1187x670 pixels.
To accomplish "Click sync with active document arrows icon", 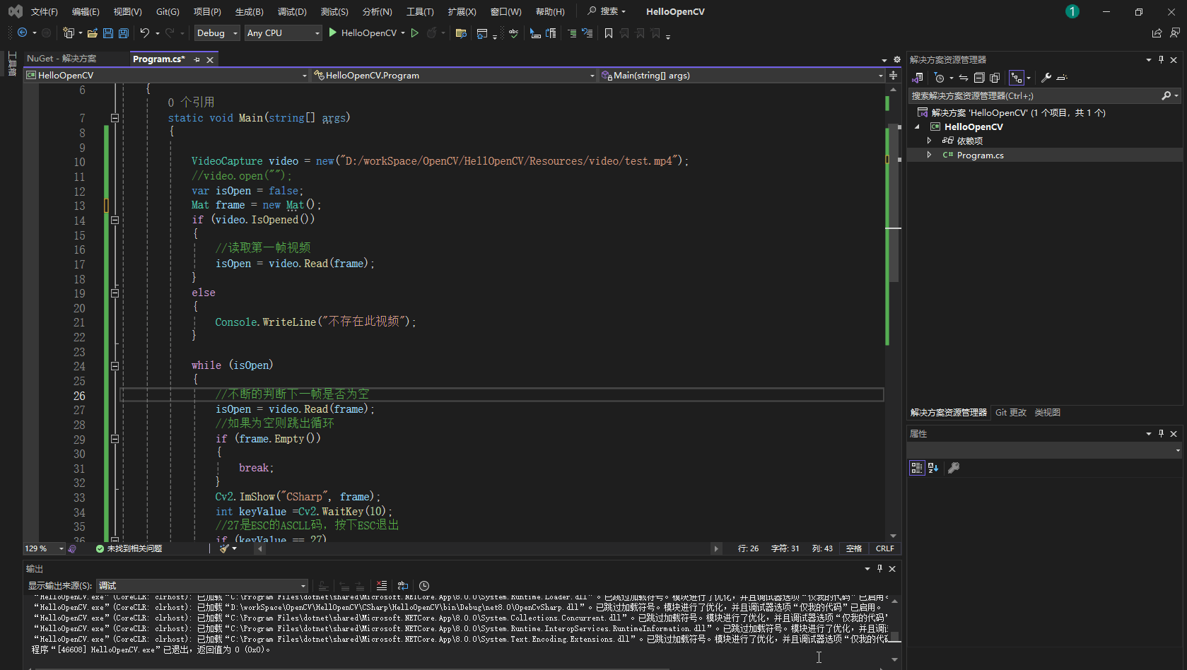I will pos(964,78).
